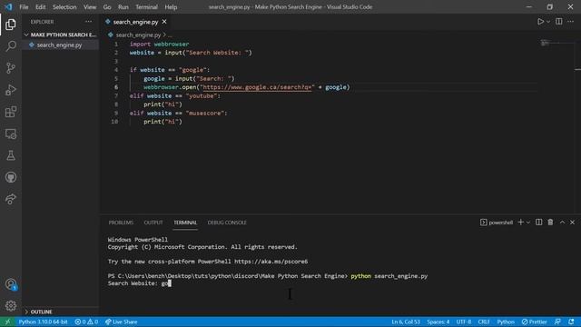Open the Go menu
This screenshot has width=581, height=327.
pos(107,7)
